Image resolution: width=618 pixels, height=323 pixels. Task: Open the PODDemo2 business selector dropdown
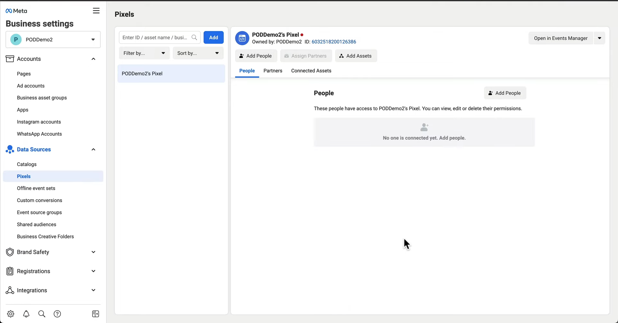[x=53, y=40]
